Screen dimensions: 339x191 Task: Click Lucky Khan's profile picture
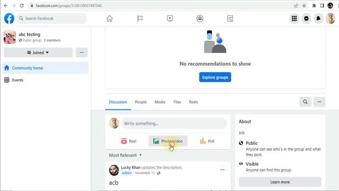click(114, 170)
